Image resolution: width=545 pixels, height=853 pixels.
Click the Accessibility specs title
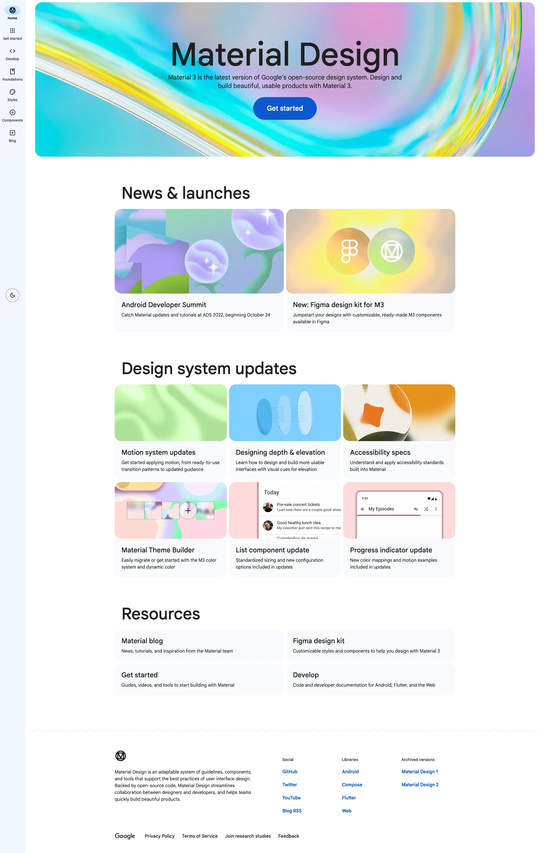point(380,452)
